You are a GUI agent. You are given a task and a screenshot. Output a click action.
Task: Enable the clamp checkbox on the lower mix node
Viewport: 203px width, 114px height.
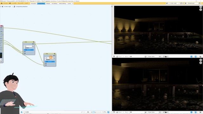[x=46, y=60]
